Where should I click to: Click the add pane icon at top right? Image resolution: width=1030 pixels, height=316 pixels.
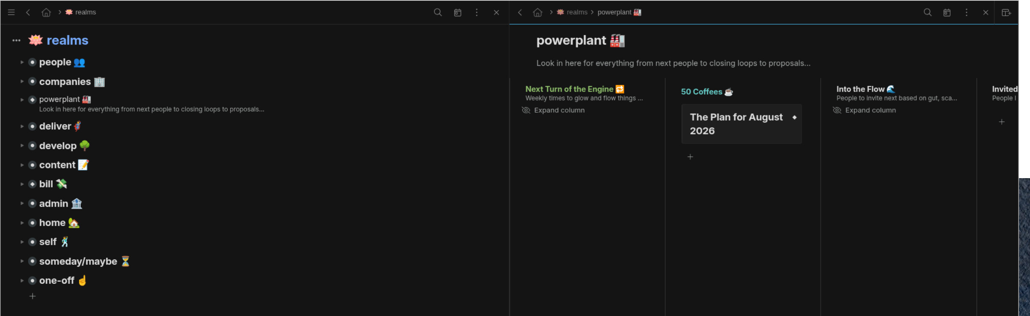1006,12
